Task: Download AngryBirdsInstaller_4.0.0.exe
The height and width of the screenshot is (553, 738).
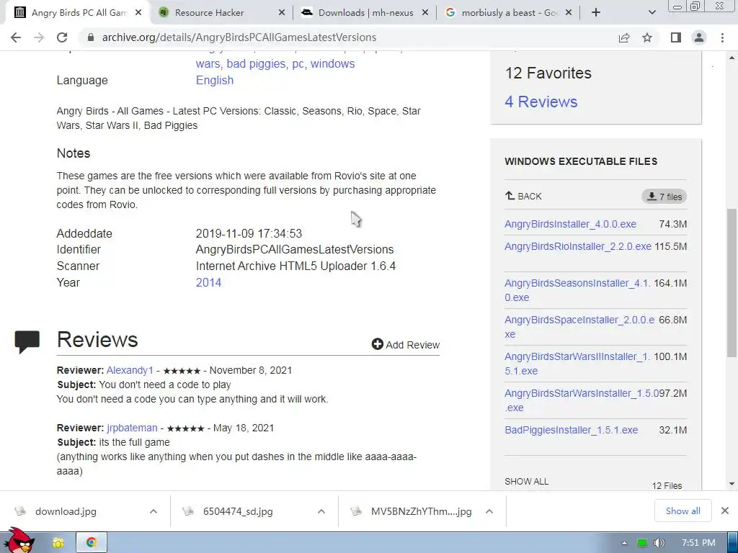Action: 571,225
